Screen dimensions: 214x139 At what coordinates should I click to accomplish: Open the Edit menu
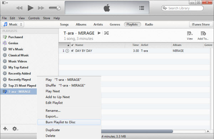click(12, 18)
